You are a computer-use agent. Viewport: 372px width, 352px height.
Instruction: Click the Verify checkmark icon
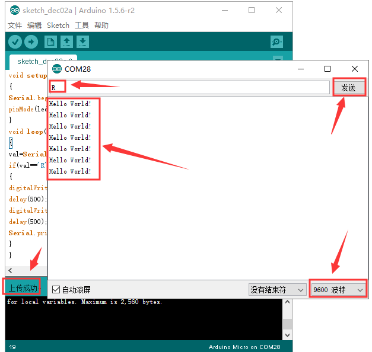pos(15,42)
